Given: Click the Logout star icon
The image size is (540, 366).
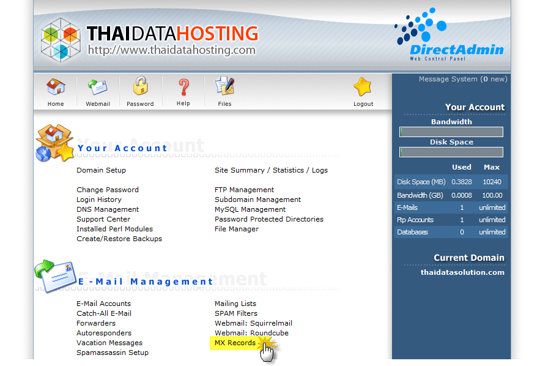Looking at the screenshot, I should (x=363, y=88).
